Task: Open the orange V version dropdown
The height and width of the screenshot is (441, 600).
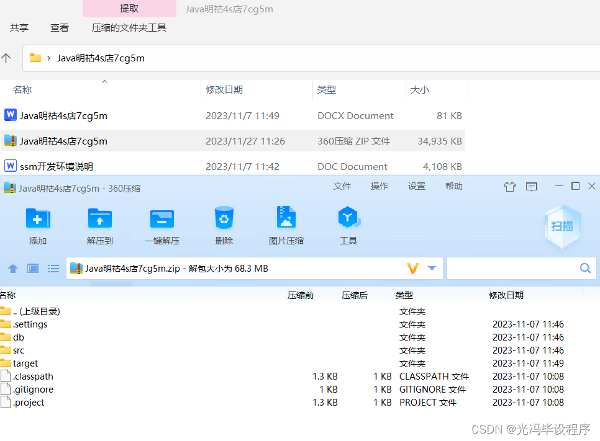Action: click(414, 268)
